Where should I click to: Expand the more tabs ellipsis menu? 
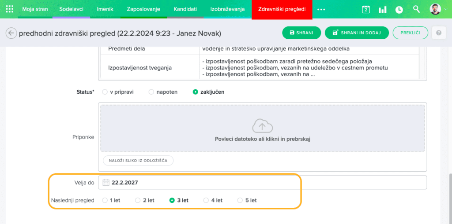[x=321, y=9]
